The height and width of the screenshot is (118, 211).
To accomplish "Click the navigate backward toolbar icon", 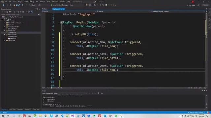I will pos(3,5).
